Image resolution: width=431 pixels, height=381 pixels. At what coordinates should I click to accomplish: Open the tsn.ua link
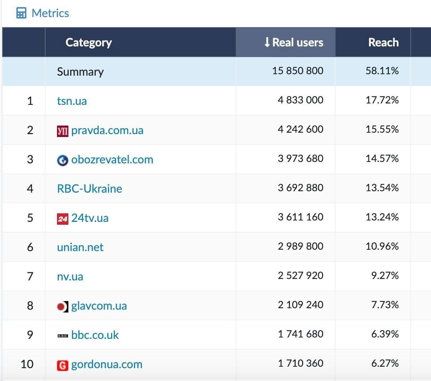(x=72, y=101)
